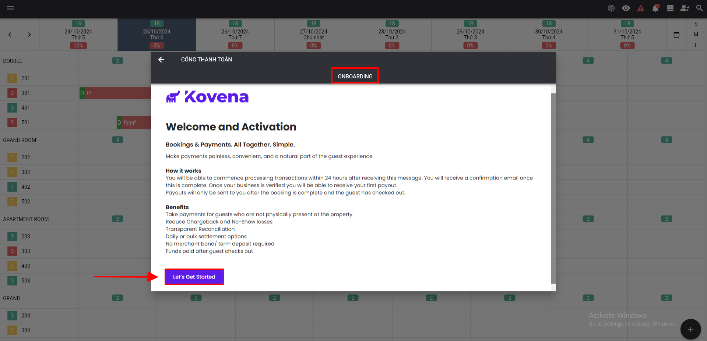This screenshot has height=341, width=707.
Task: Click green status badge of room 503
Action: 12,281
